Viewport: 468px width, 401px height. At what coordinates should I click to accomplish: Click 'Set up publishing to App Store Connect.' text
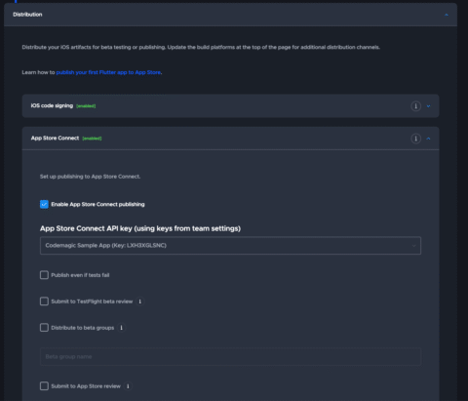pyautogui.click(x=90, y=177)
